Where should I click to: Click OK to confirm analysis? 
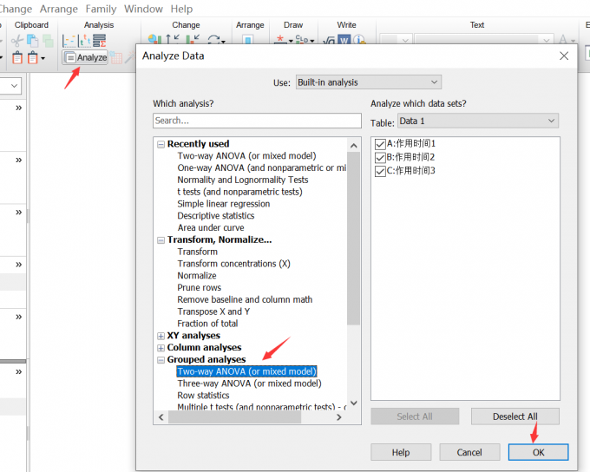538,452
